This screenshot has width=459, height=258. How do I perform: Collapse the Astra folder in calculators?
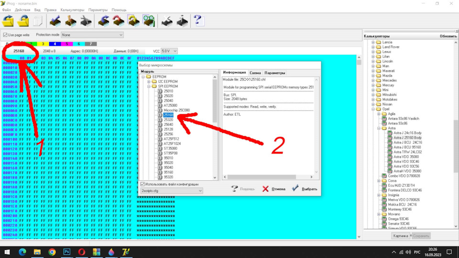coord(379,128)
